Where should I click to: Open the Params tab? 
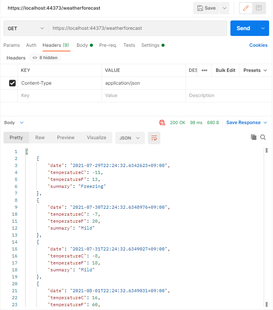(x=12, y=45)
